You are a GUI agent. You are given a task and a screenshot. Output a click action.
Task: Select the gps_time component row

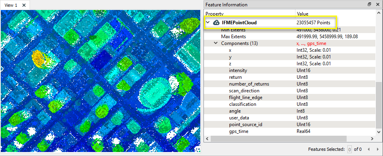pyautogui.click(x=290, y=131)
